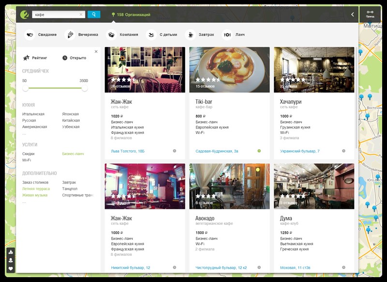Open the Проезд route icon
The height and width of the screenshot is (282, 387).
(370, 14)
